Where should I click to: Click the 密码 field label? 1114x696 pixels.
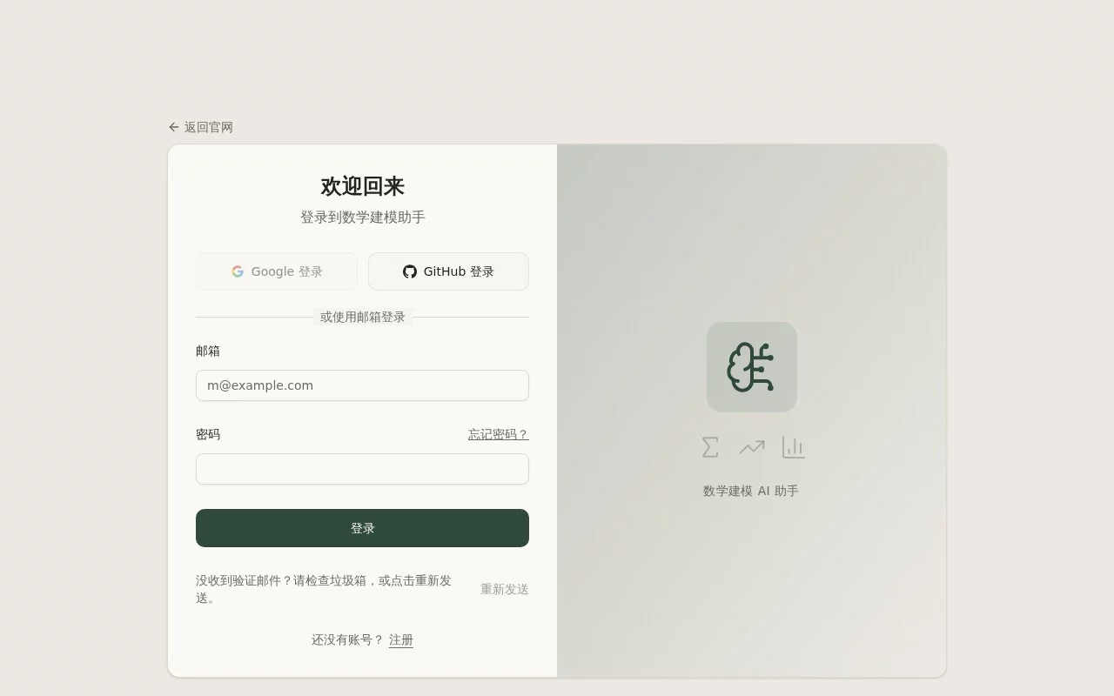[208, 434]
